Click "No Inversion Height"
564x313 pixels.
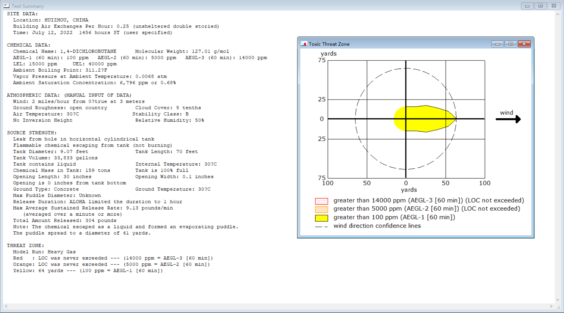click(x=43, y=120)
